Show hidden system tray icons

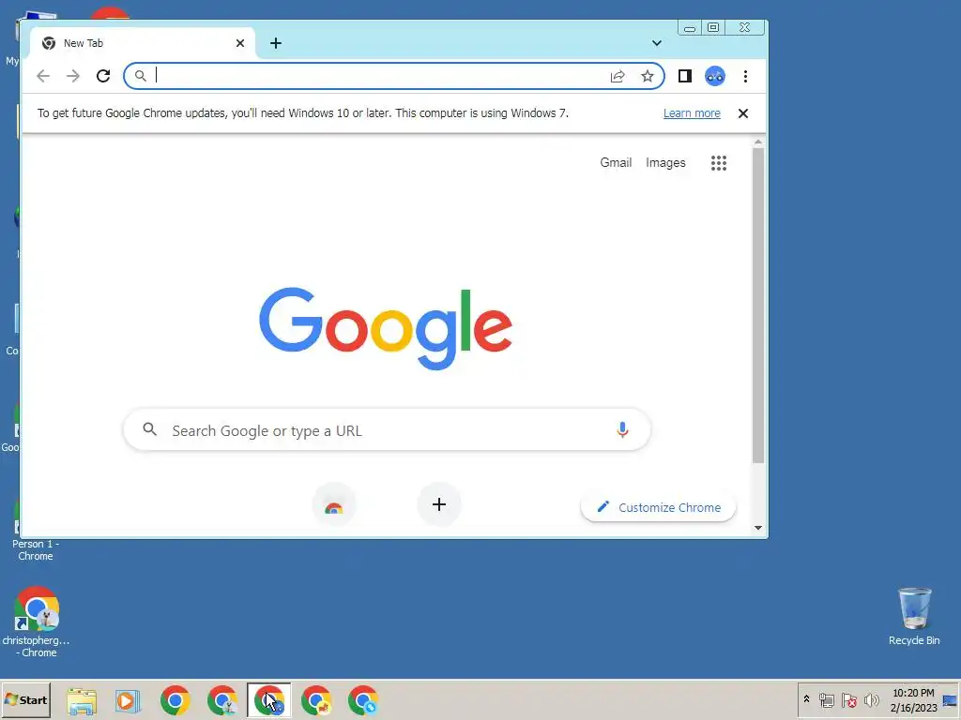(806, 699)
